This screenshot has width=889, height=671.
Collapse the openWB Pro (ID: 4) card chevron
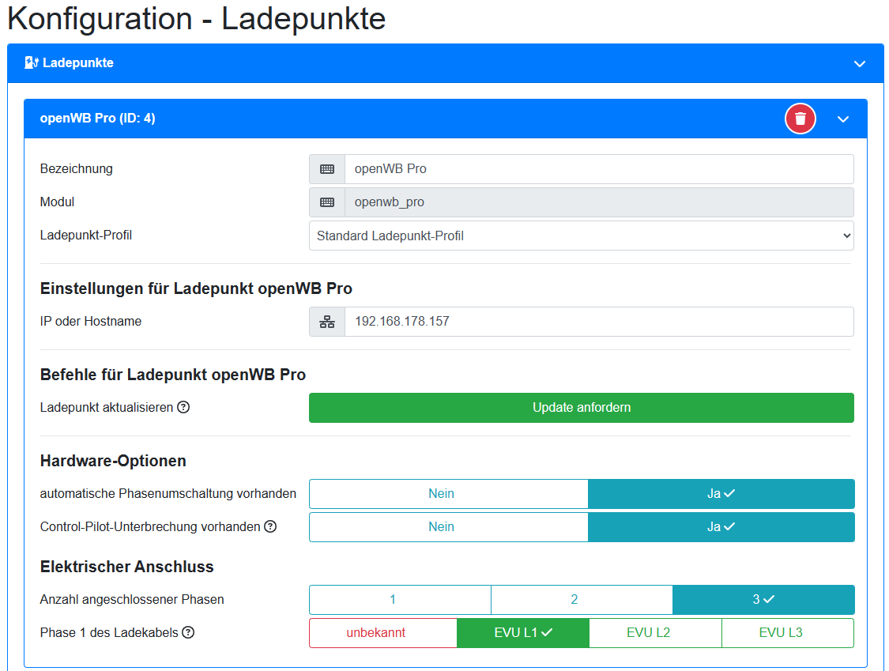843,119
